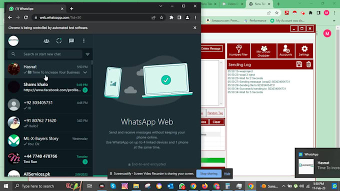The height and width of the screenshot is (191, 340).
Task: Save the Sending Log
Action: tap(299, 64)
